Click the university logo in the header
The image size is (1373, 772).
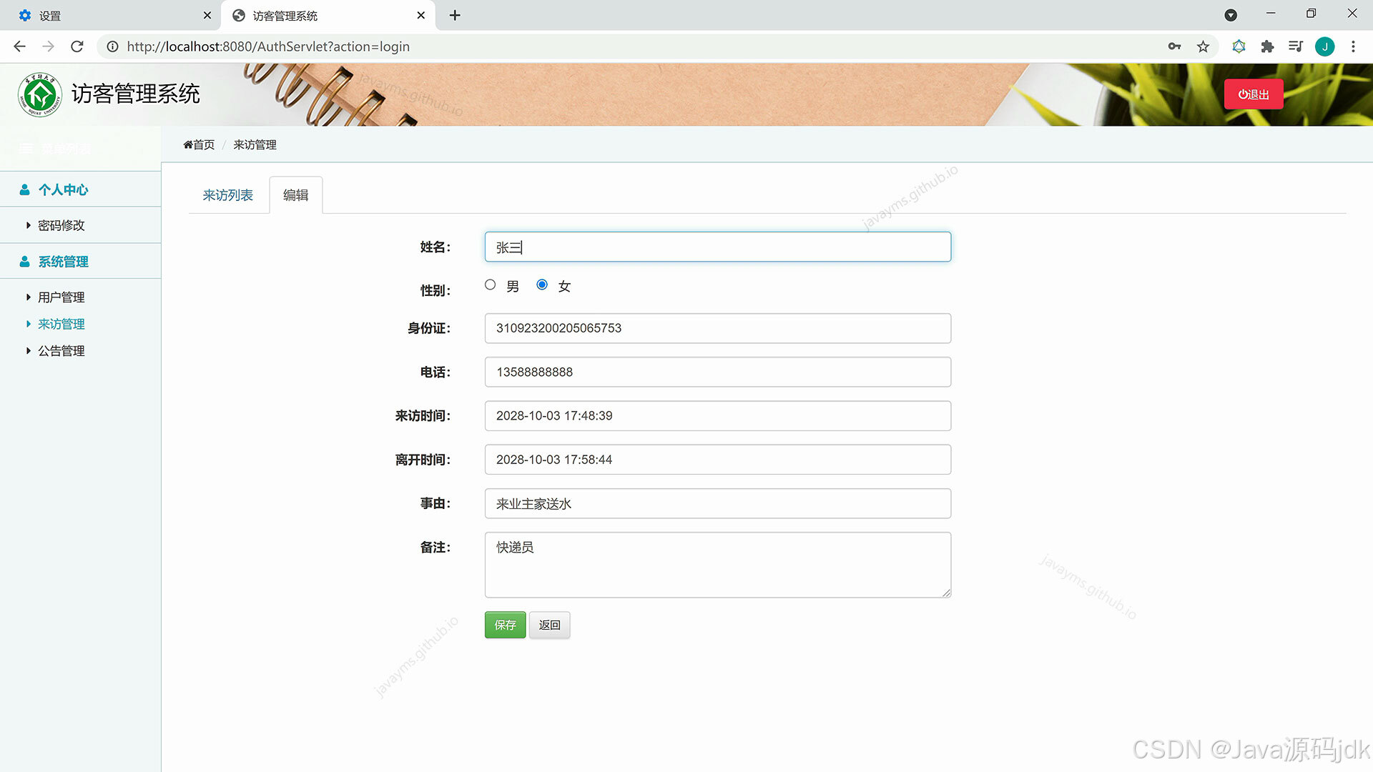click(40, 94)
